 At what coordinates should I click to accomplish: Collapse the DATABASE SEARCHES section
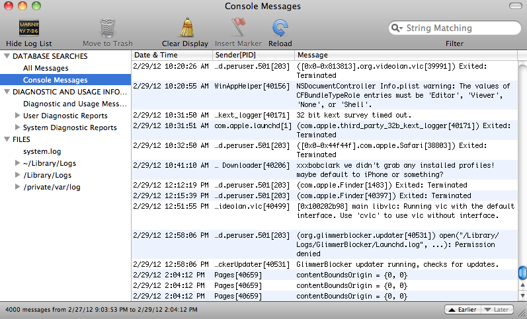click(x=7, y=56)
